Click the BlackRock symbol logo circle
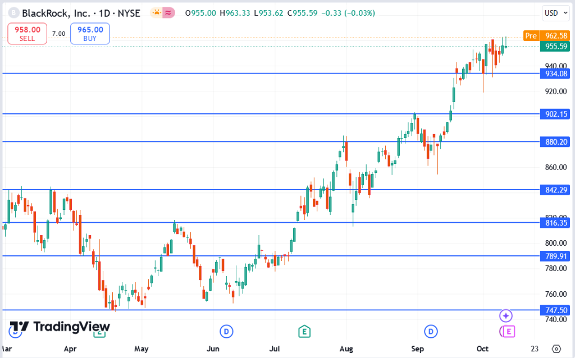The width and height of the screenshot is (575, 358). coord(13,13)
